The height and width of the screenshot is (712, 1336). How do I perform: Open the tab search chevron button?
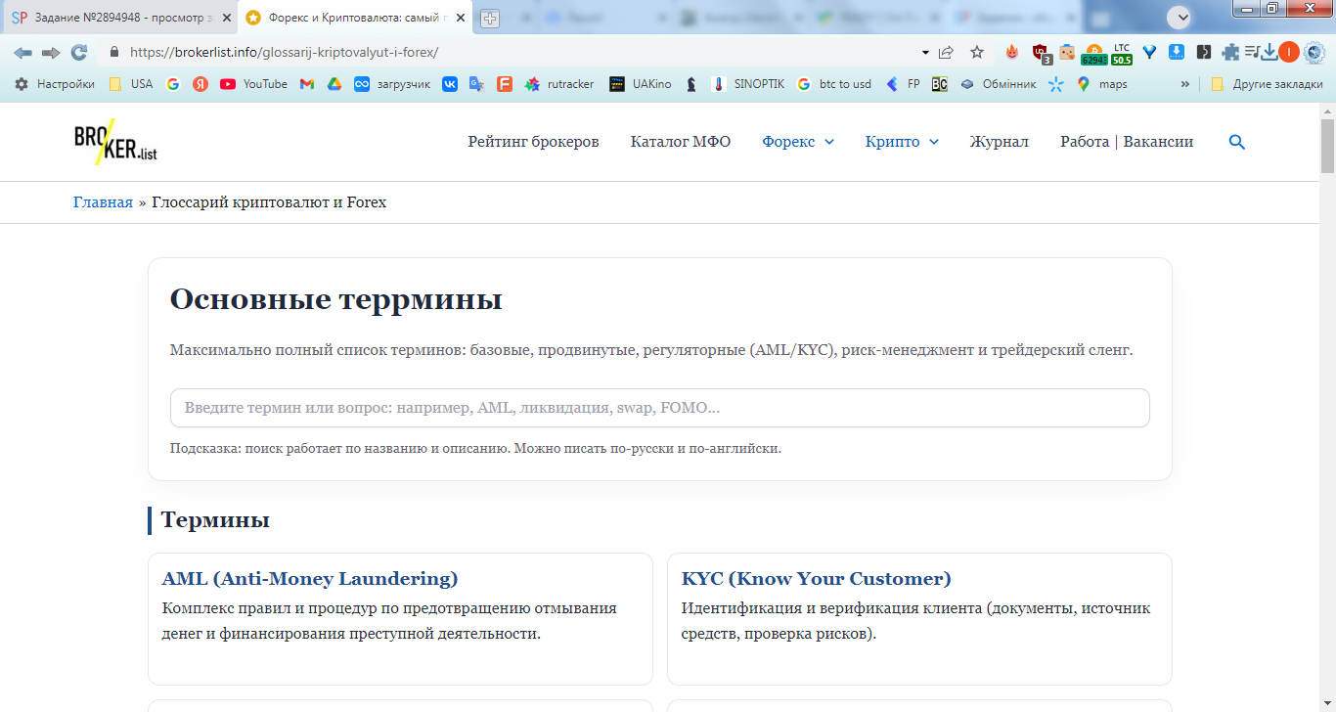[1179, 18]
